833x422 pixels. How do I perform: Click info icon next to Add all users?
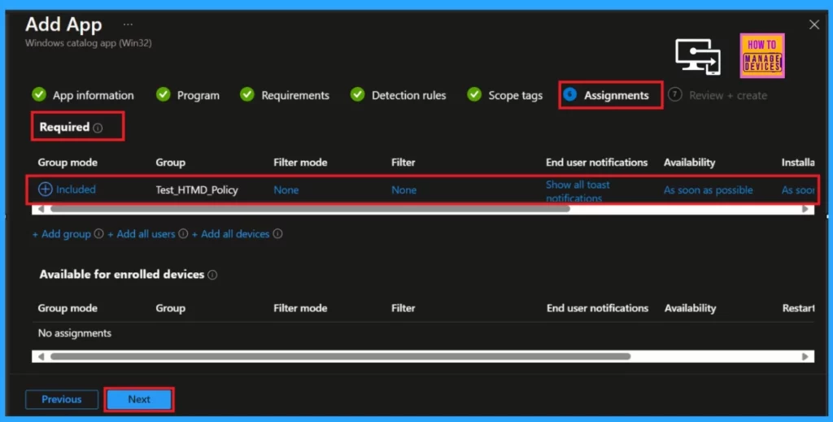point(184,234)
